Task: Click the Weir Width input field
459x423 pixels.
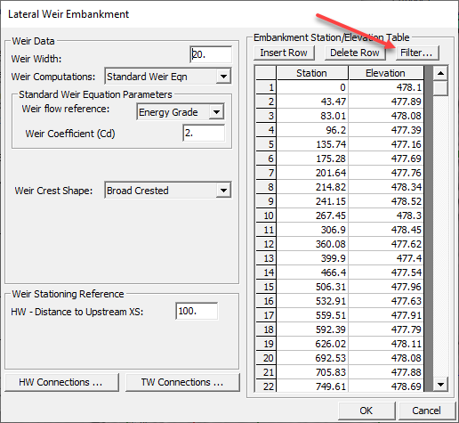Action: [x=211, y=54]
